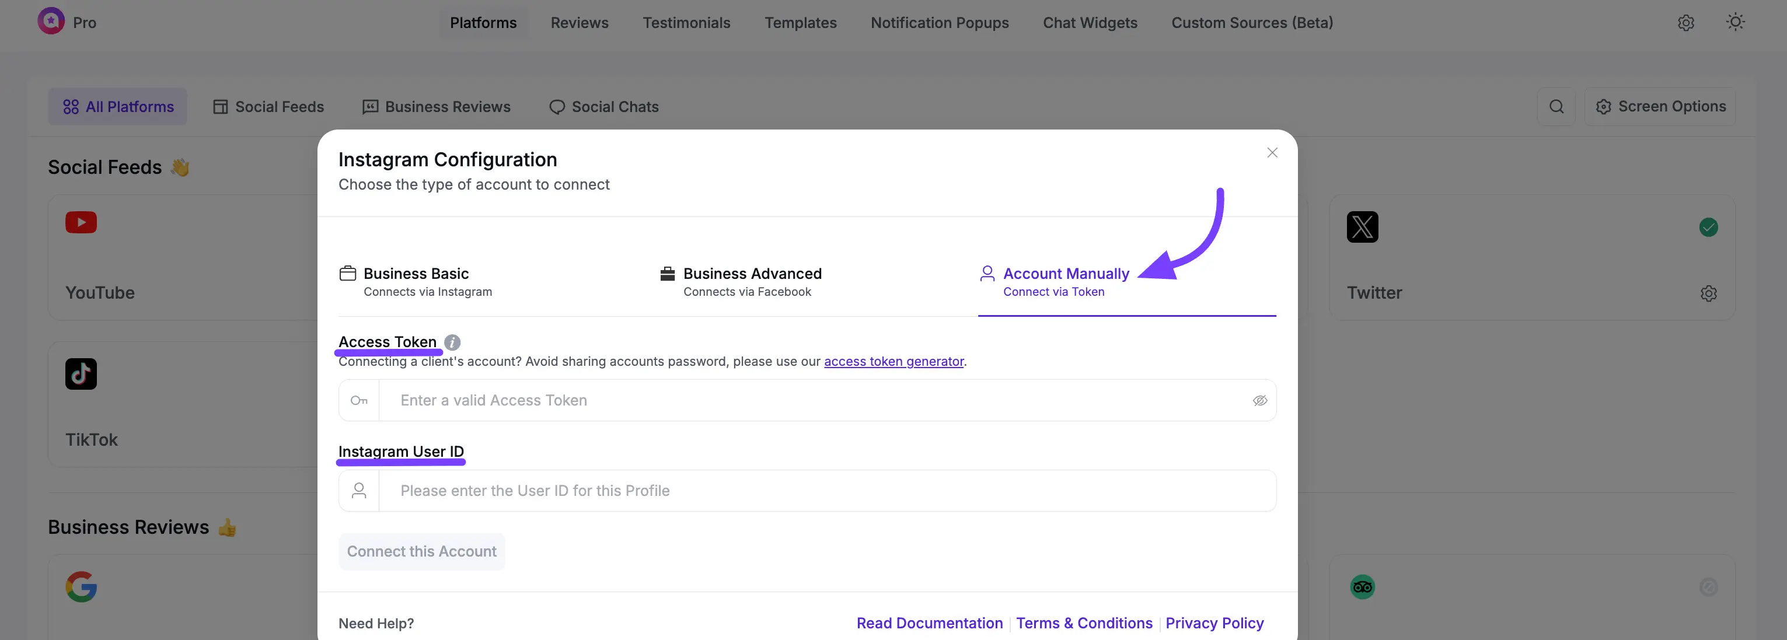The width and height of the screenshot is (1787, 640).
Task: Toggle Access Token visibility with the eye icon
Action: coord(1260,400)
